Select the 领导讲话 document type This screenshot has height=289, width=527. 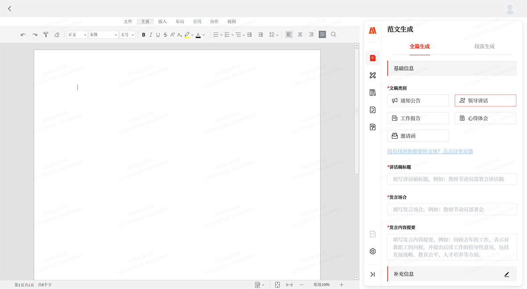click(485, 100)
